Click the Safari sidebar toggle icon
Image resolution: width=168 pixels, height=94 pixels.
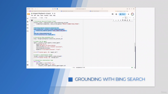[x=32, y=9]
